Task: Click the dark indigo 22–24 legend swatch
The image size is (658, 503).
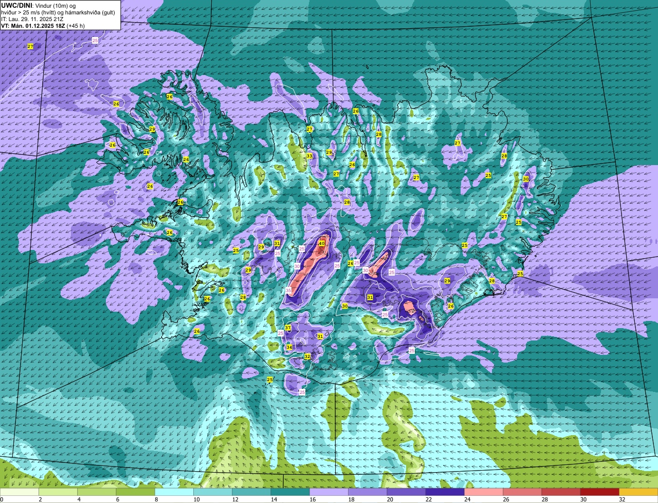Action: (x=445, y=492)
